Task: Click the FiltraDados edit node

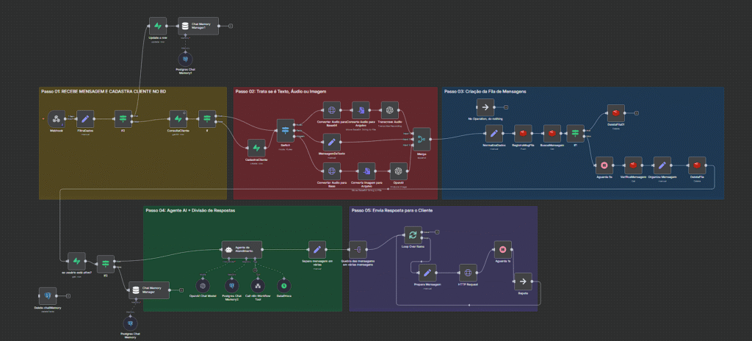Action: pos(84,118)
